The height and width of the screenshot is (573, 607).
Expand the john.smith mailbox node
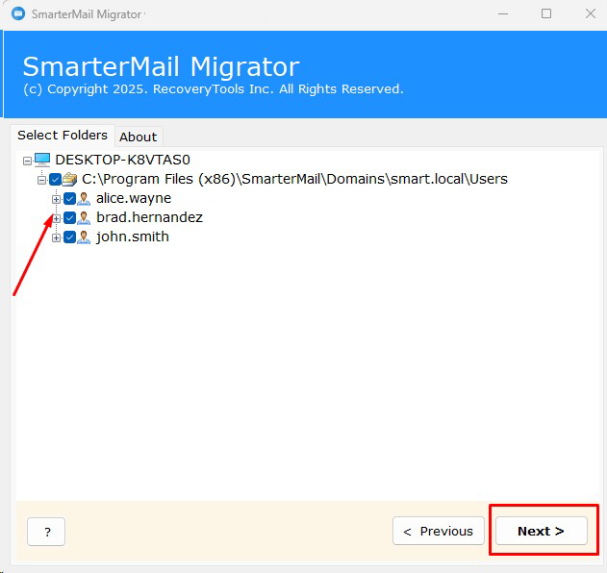[x=56, y=237]
